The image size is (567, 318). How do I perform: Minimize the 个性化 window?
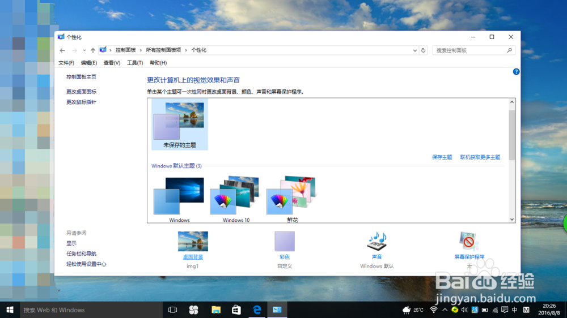tap(473, 37)
